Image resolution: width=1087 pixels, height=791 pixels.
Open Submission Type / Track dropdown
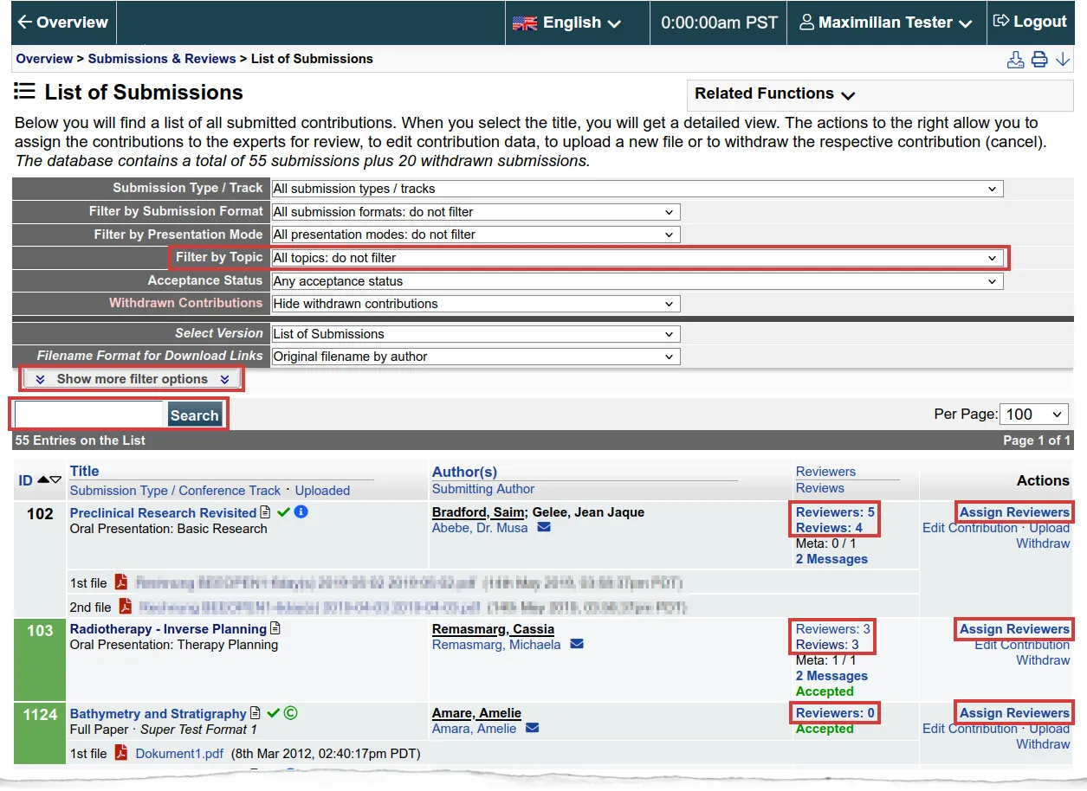pos(637,189)
